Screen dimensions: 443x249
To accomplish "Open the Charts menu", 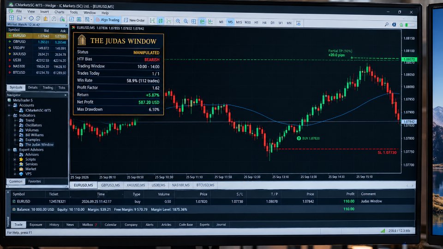I will click(x=60, y=12).
